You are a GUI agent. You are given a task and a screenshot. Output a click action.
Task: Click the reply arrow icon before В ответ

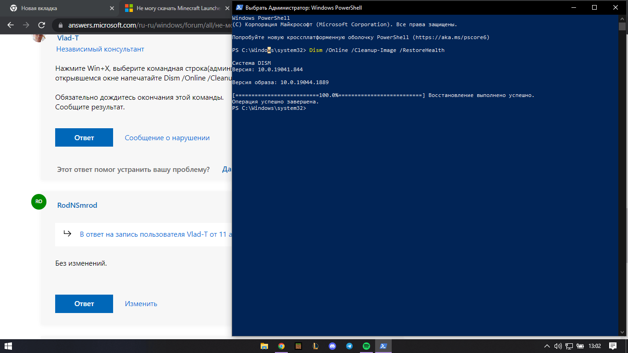[x=68, y=233]
